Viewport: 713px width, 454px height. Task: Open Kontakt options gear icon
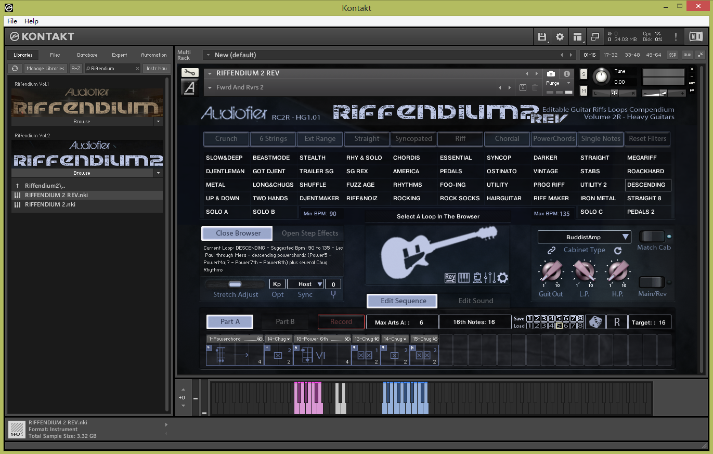point(560,36)
